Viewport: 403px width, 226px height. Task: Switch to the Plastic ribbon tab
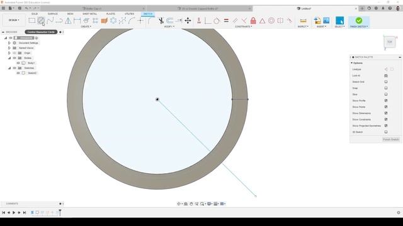pos(111,14)
